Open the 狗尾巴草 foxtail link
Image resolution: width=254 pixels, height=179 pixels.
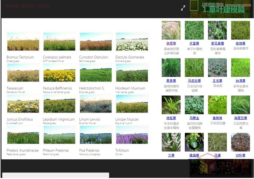point(241,117)
